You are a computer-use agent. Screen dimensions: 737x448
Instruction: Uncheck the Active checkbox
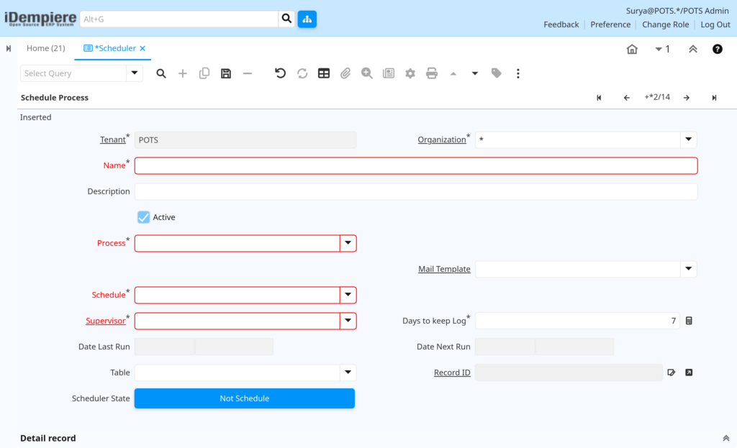point(144,217)
